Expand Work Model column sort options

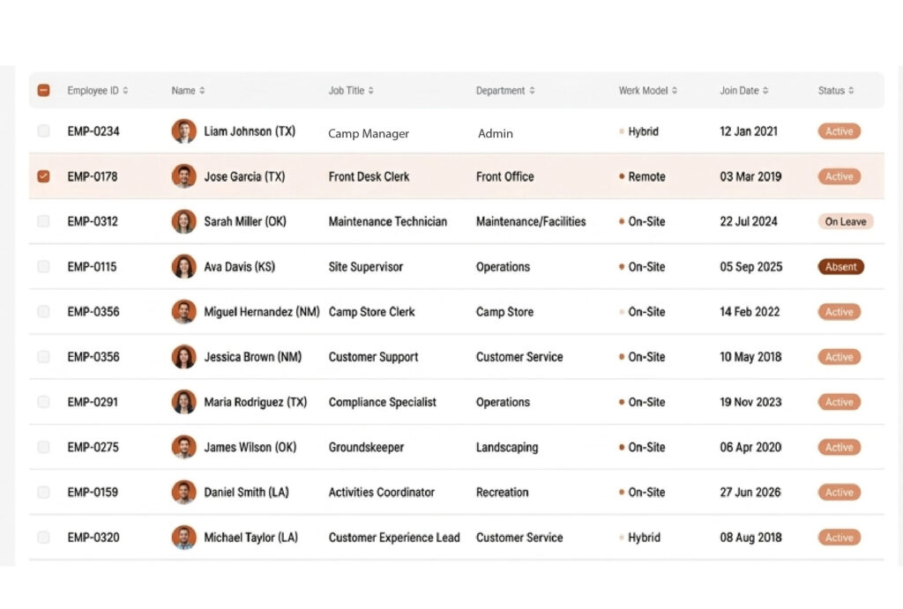pyautogui.click(x=675, y=91)
